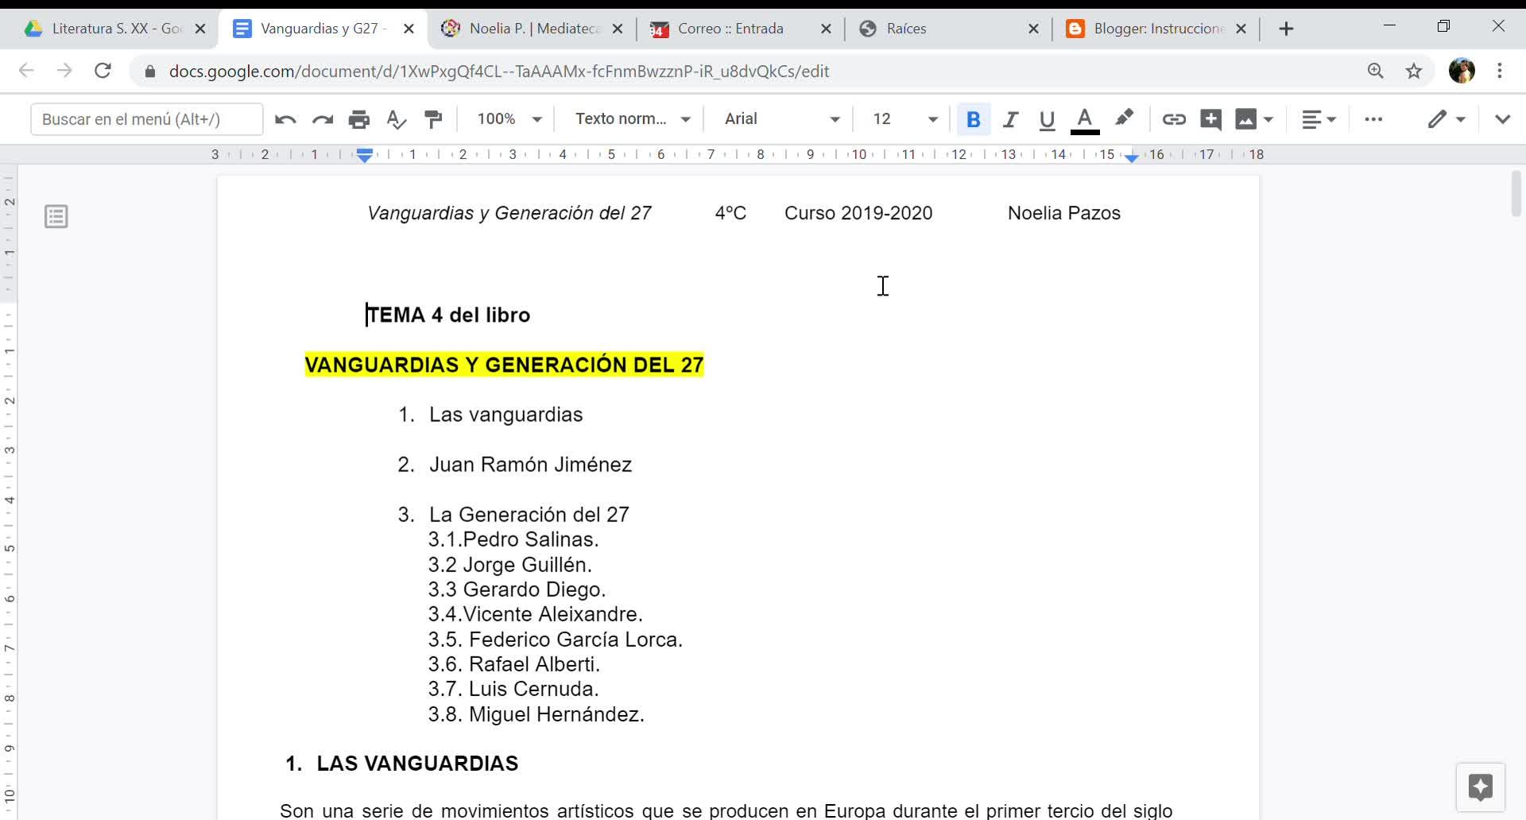Close the Blogger tab
Viewport: 1526px width, 820px height.
[1241, 29]
